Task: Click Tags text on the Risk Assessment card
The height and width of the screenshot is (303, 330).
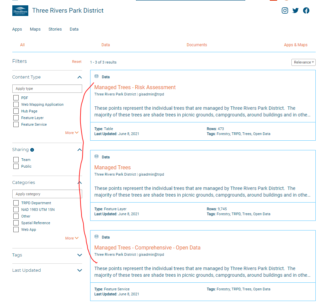Action: click(239, 134)
